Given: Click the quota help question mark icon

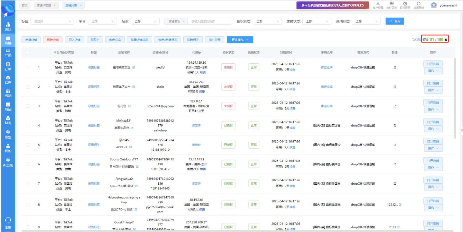Looking at the screenshot, I should (x=446, y=40).
